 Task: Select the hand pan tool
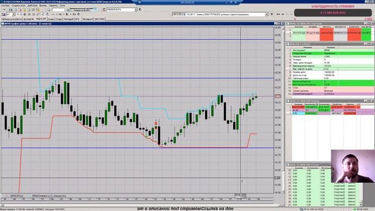pos(47,14)
